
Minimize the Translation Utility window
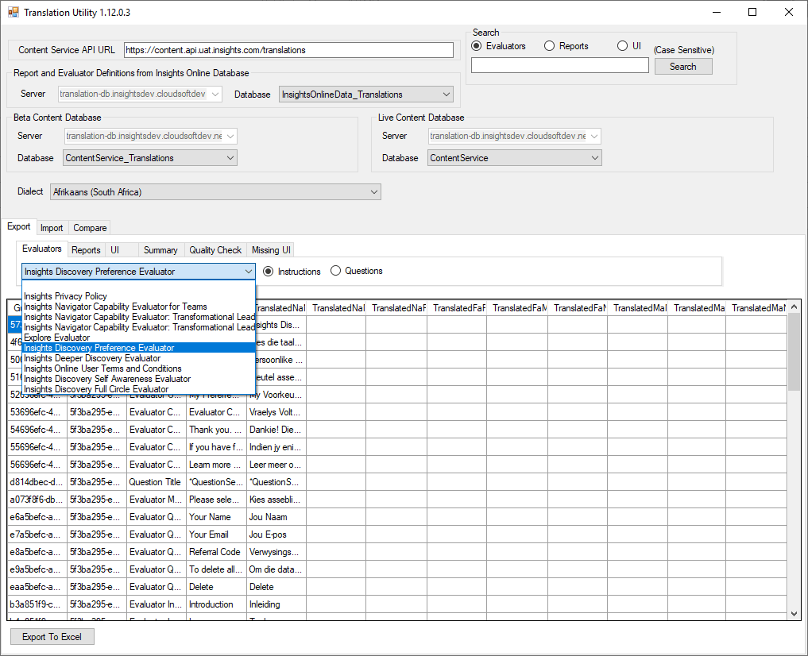[717, 12]
